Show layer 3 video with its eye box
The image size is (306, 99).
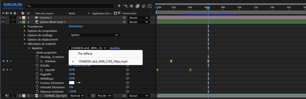(x=3, y=96)
